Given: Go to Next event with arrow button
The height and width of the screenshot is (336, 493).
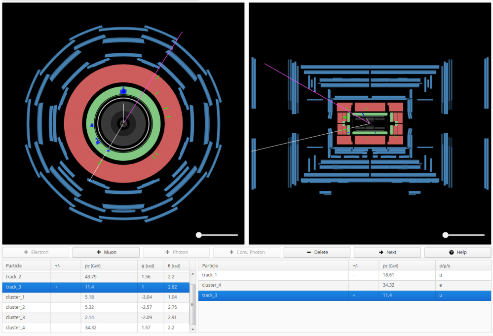Looking at the screenshot, I should coord(387,252).
